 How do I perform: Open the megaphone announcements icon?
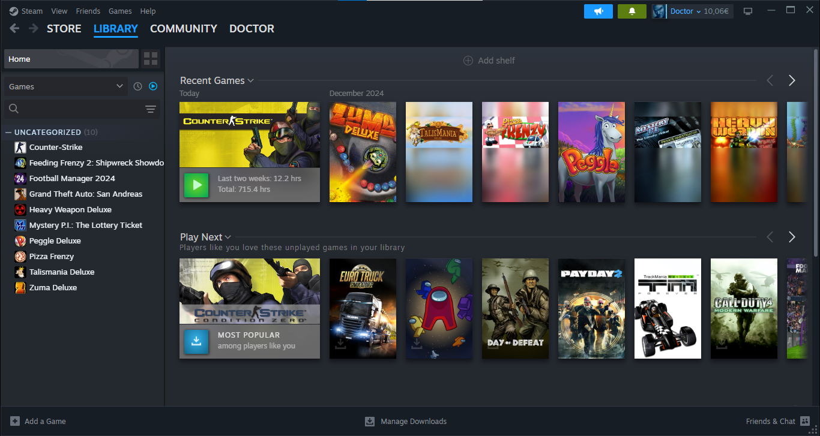tap(598, 11)
